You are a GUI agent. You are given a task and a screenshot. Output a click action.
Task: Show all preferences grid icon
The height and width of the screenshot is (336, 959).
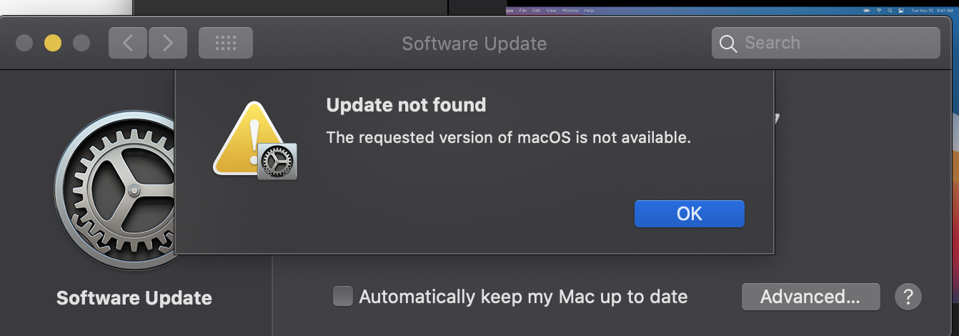click(x=225, y=43)
